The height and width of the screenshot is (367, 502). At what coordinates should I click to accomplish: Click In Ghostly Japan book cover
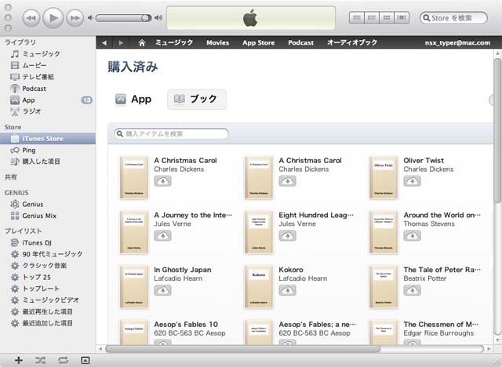tap(134, 287)
